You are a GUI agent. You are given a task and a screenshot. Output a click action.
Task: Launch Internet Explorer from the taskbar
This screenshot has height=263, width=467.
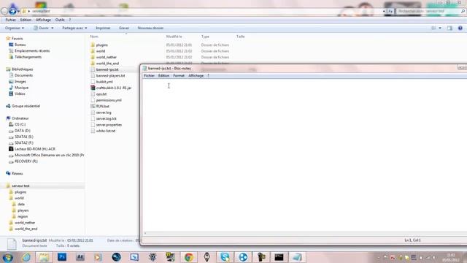26,257
